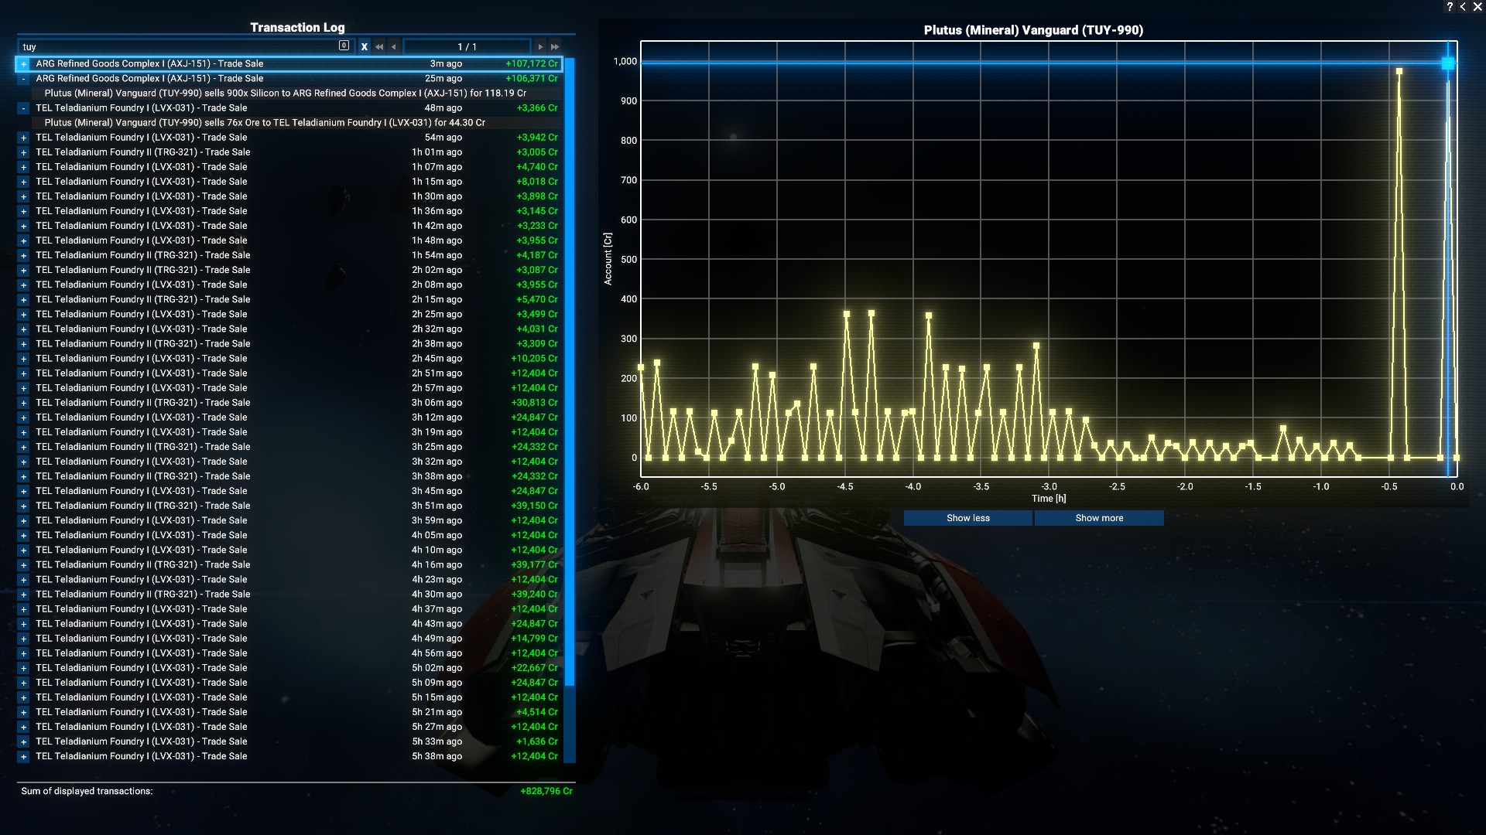Select the +39,177 Cr transaction amount
Image resolution: width=1486 pixels, height=835 pixels.
pos(534,564)
